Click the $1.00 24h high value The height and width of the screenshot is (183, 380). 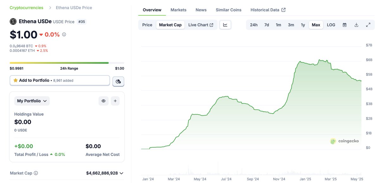tap(119, 68)
